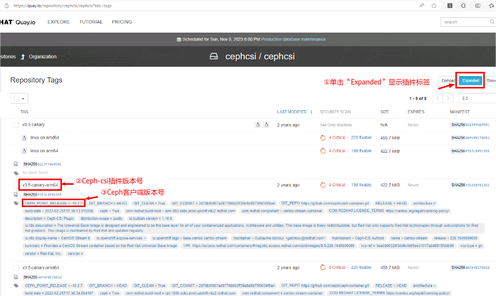Open the Quay.io home logo
Screen dimensions: 496x296
pyautogui.click(x=18, y=22)
